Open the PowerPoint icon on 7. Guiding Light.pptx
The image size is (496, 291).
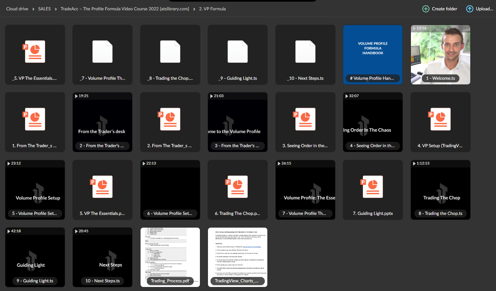[x=373, y=187]
